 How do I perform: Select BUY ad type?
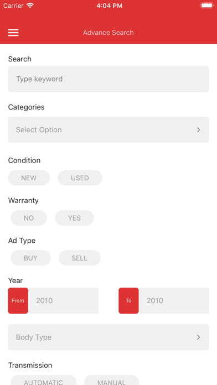pyautogui.click(x=30, y=258)
